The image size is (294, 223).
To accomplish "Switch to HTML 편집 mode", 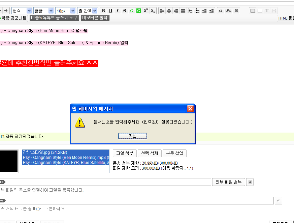I will click(285, 18).
